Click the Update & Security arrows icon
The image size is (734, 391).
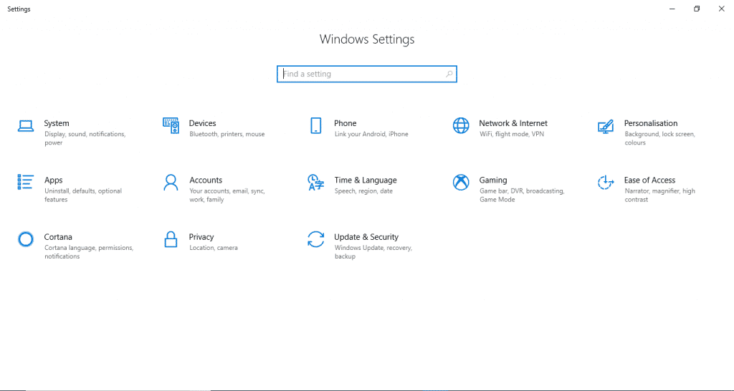point(315,239)
